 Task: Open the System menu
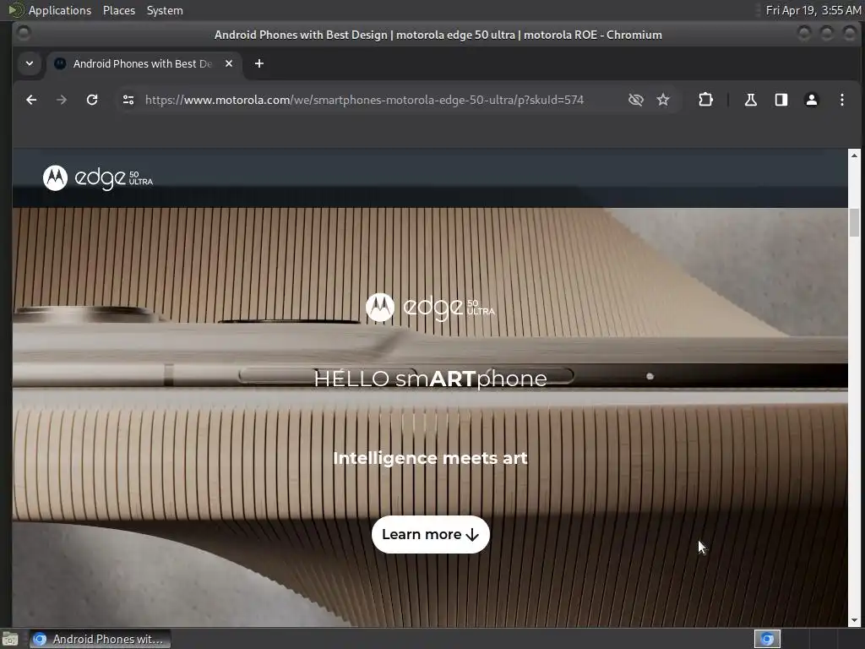pos(165,10)
